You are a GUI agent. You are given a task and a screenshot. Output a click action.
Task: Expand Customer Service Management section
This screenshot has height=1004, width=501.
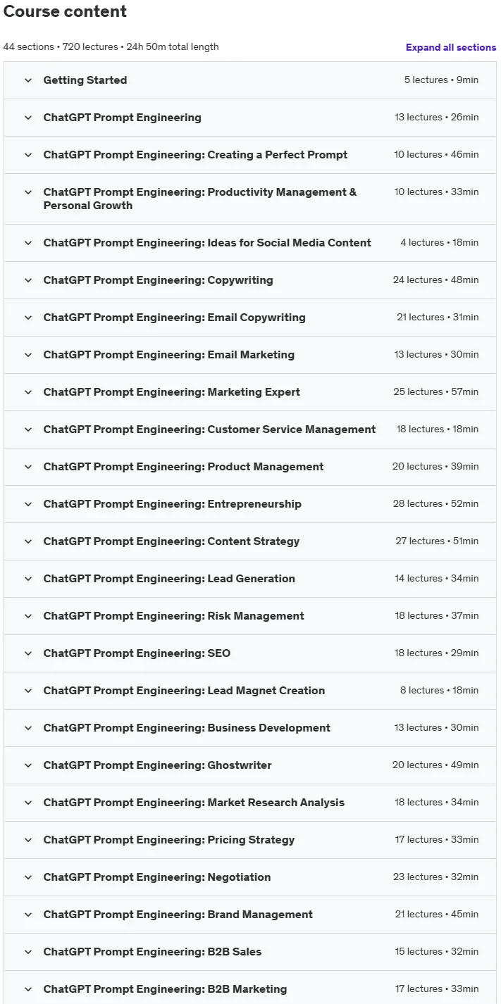[250, 429]
